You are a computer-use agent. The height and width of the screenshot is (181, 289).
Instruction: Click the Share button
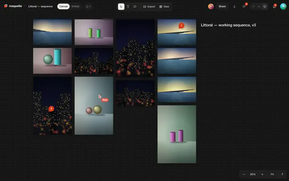pos(222,6)
